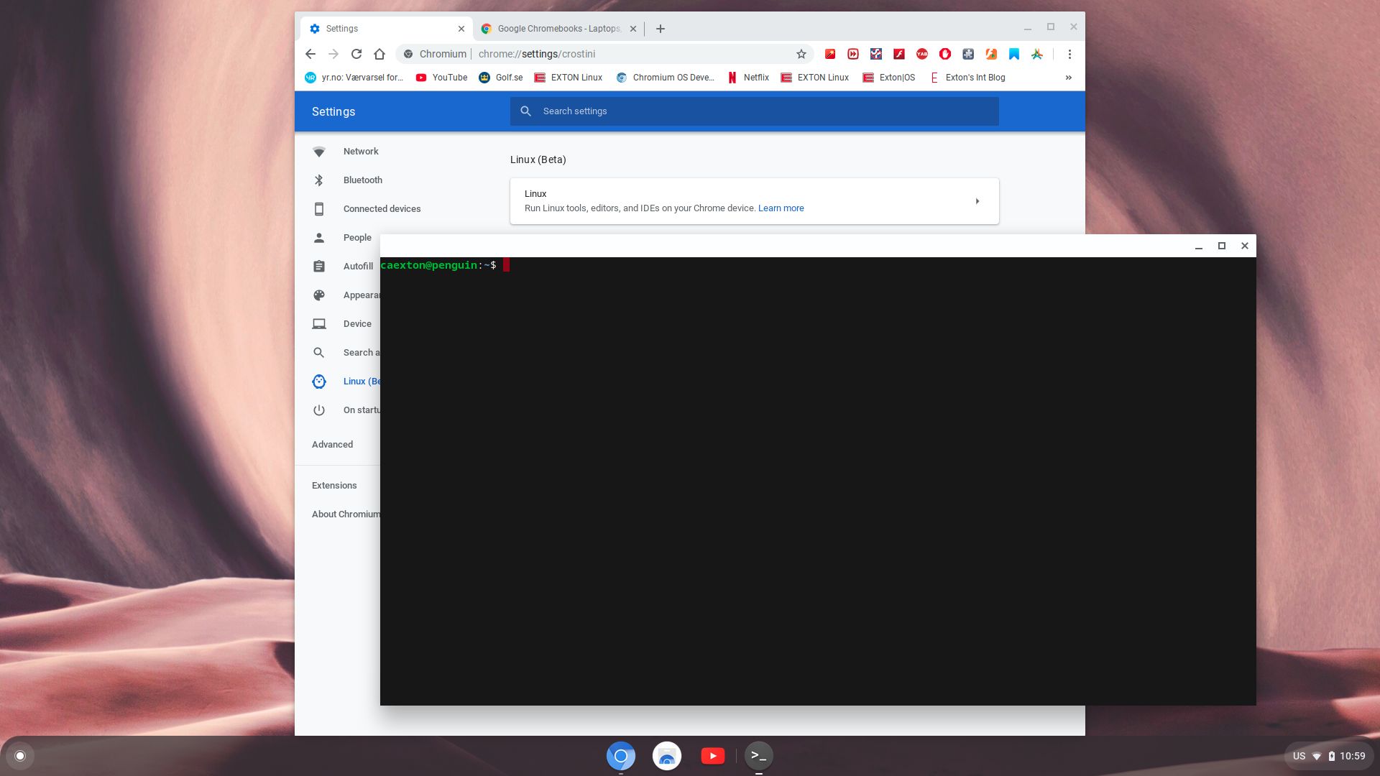Click the Device settings menu item

point(357,323)
